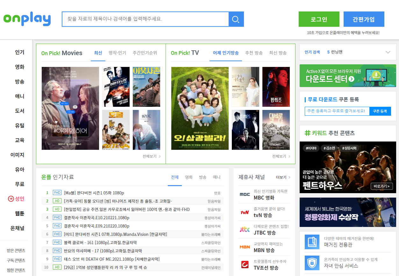399x276 pixels.
Task: Open the 무료 sidebar category
Action: (x=20, y=184)
